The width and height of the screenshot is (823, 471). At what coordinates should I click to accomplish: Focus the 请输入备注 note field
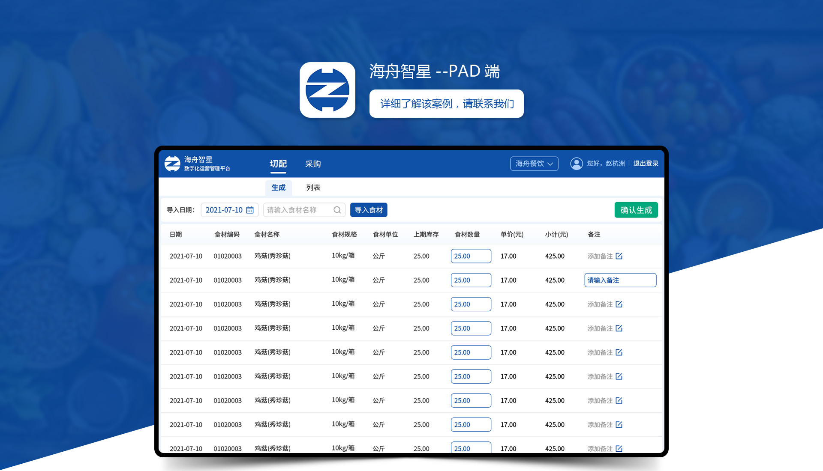(620, 280)
